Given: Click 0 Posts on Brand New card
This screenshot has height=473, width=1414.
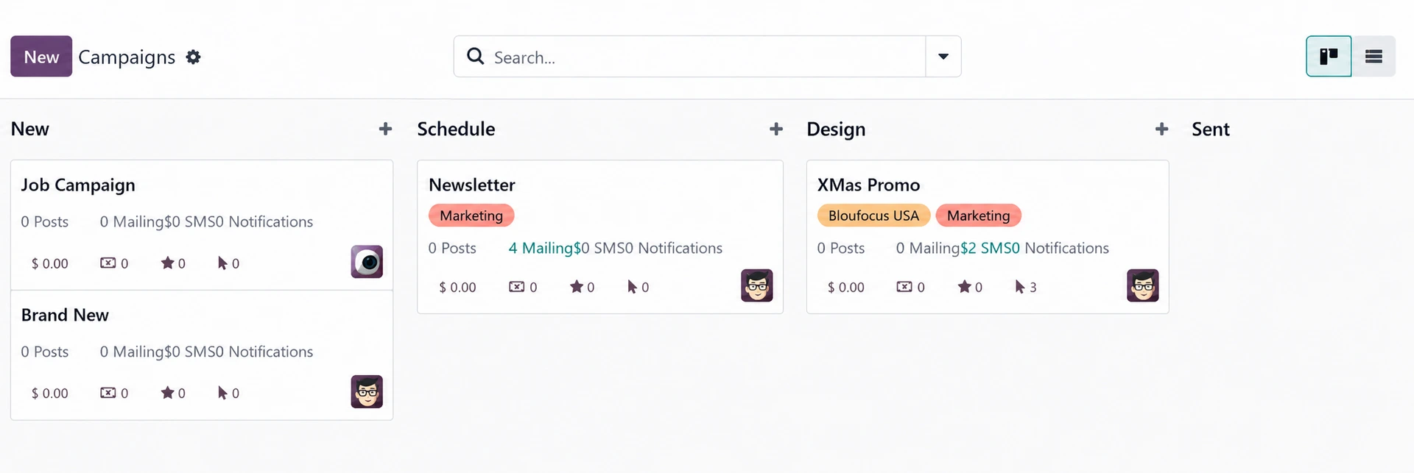Looking at the screenshot, I should (x=45, y=352).
